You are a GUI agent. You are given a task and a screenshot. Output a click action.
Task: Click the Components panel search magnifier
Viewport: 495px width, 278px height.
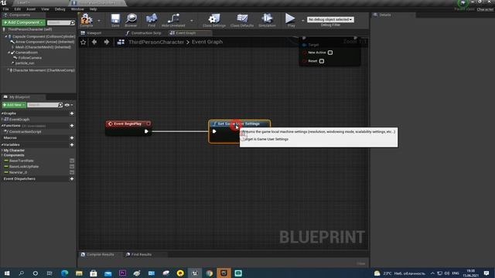(72, 22)
